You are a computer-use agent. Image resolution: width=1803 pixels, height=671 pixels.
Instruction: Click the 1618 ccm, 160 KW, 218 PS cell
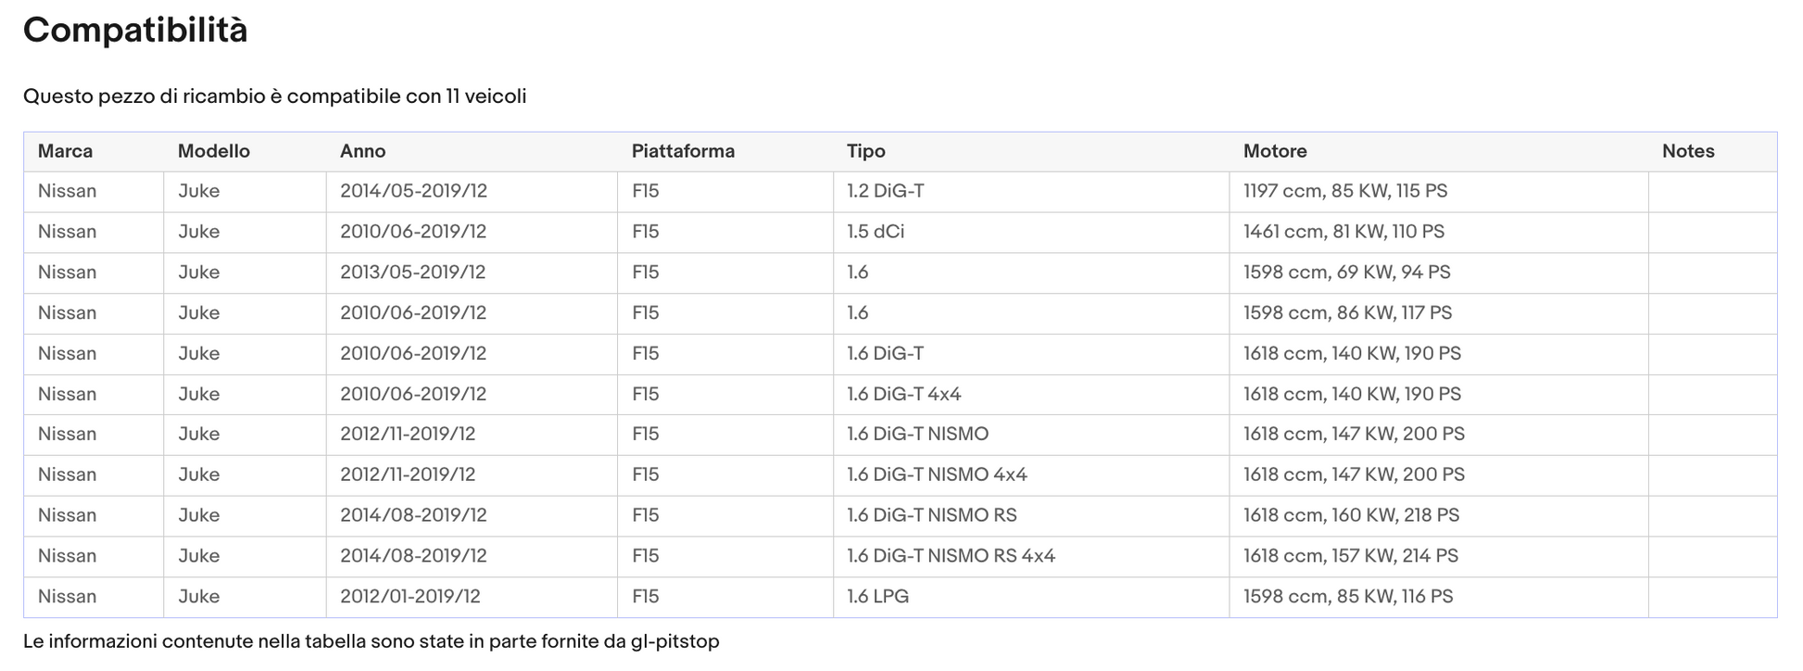click(x=1350, y=515)
